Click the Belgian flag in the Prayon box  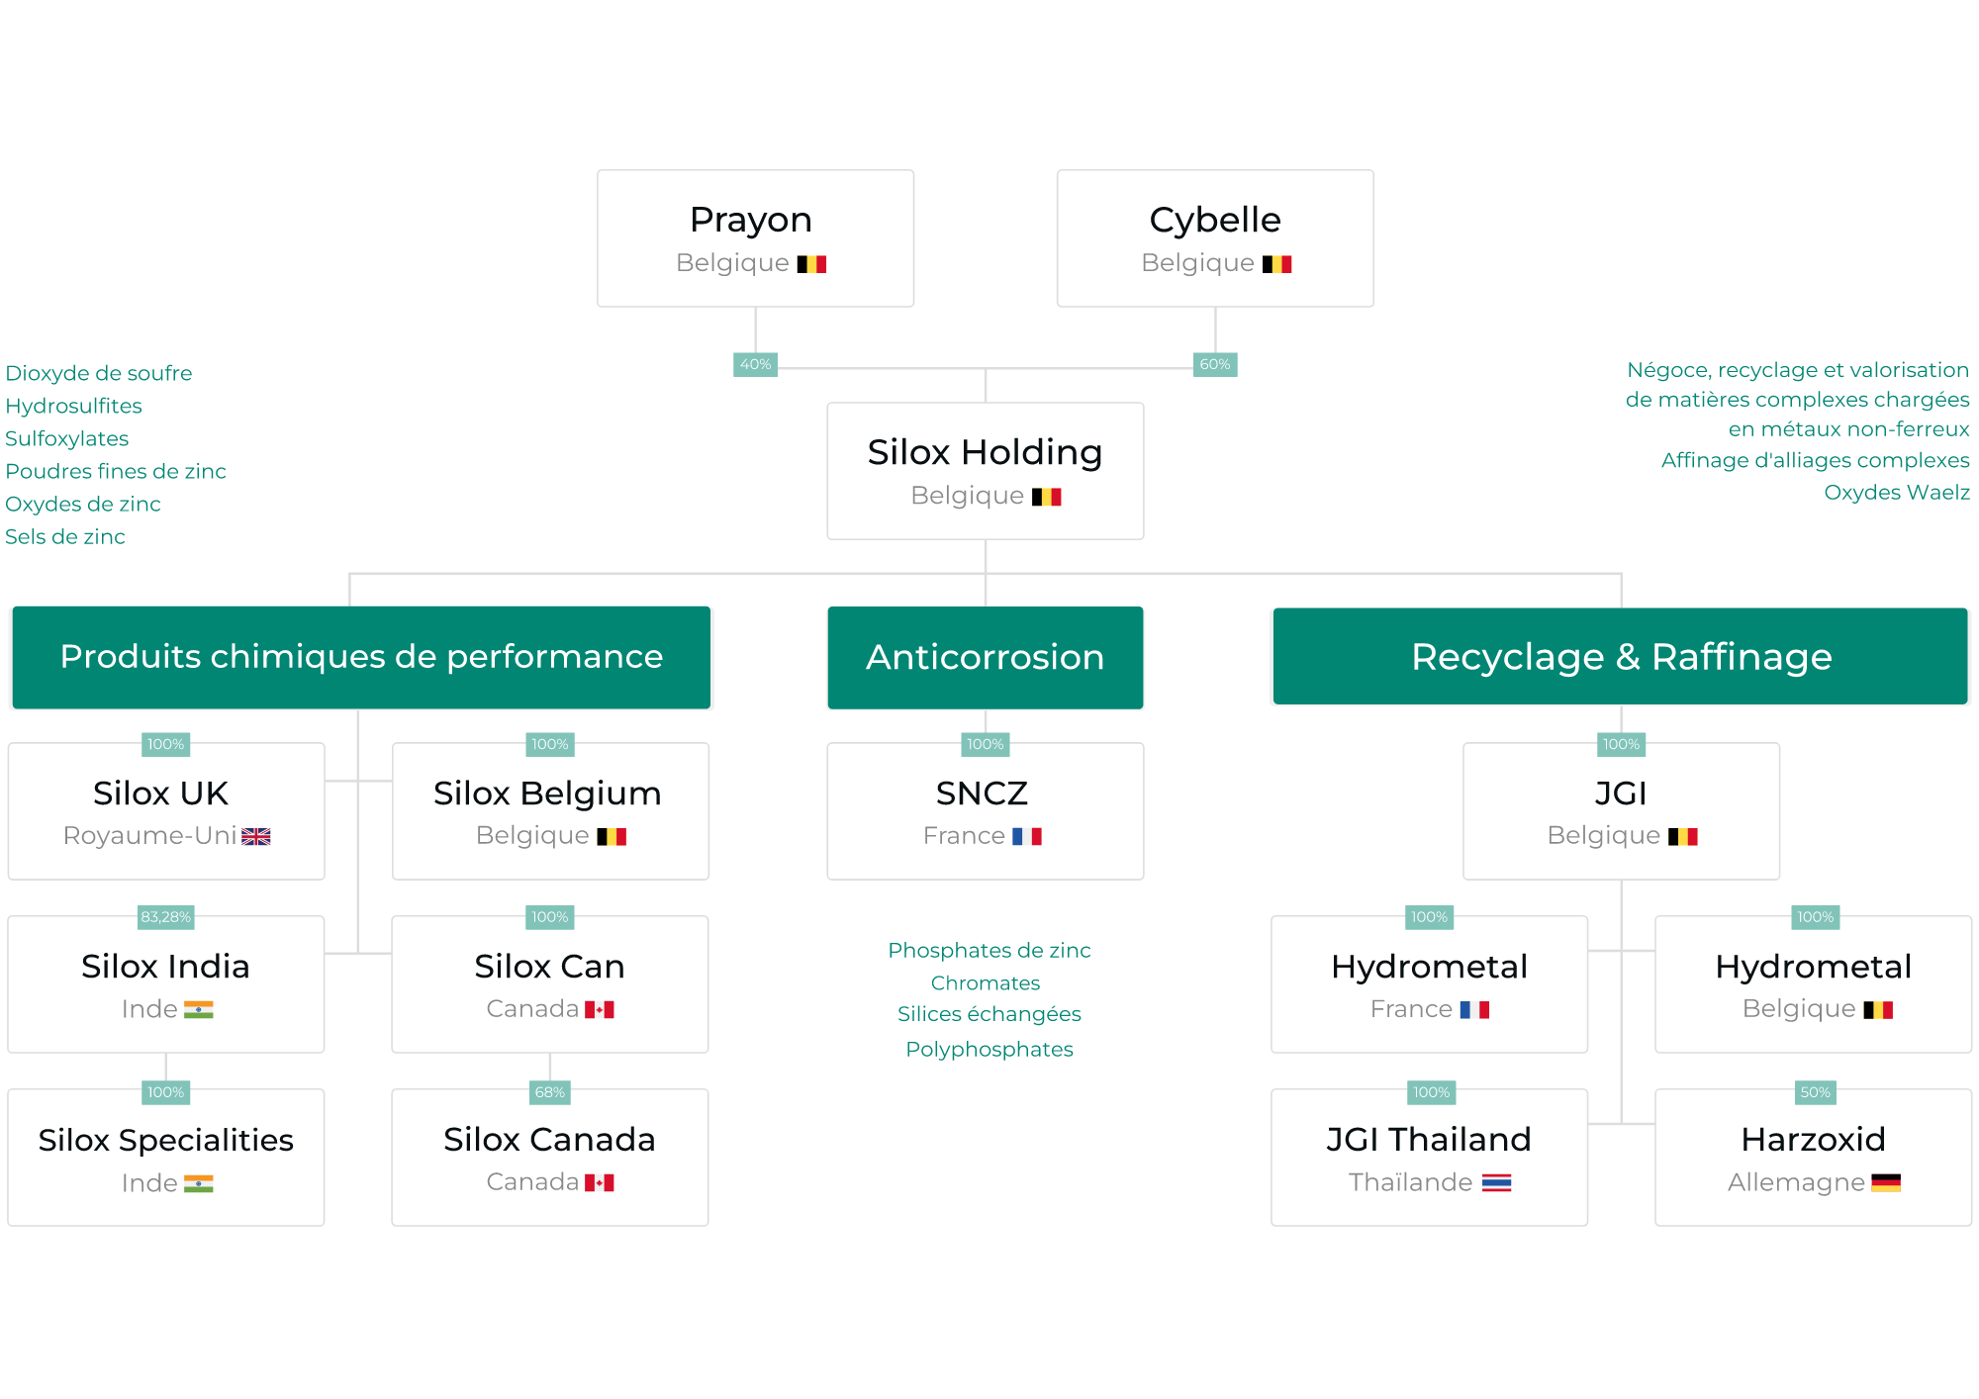[x=811, y=264]
